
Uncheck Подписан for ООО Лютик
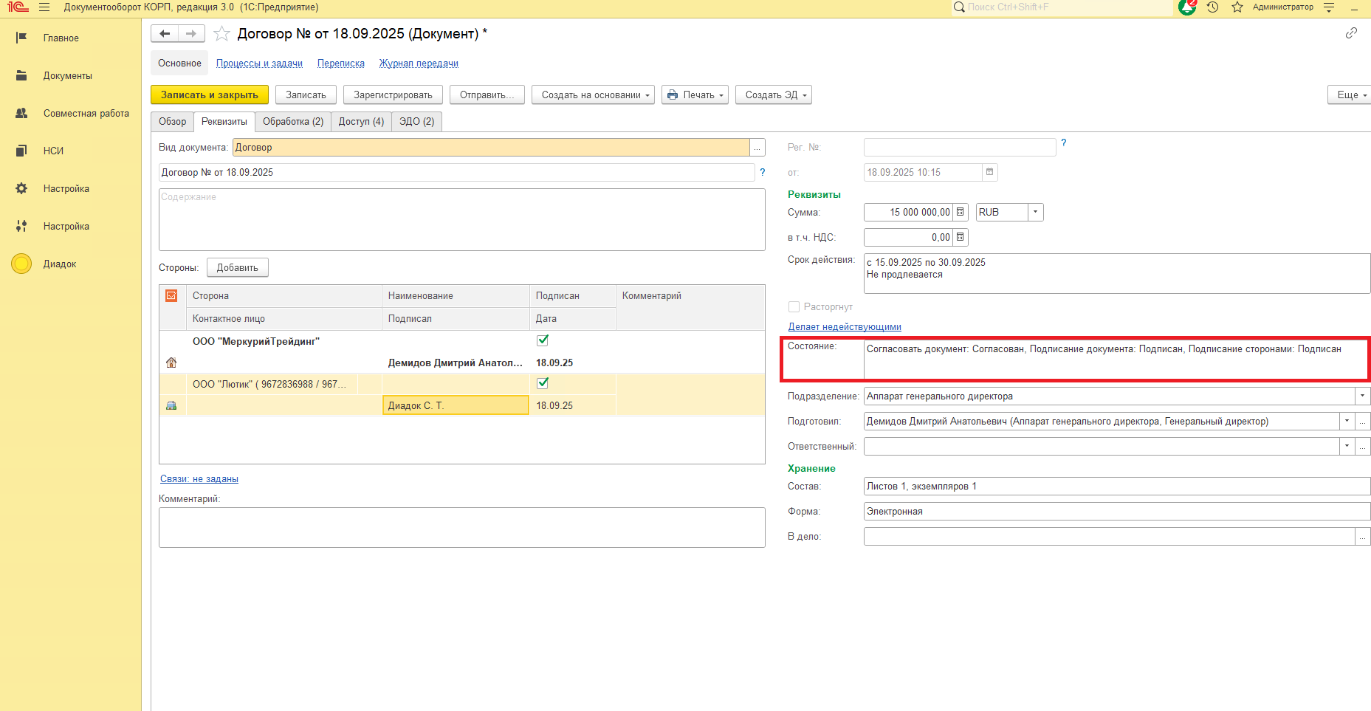pos(543,383)
